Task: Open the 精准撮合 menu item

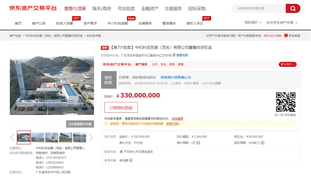Action: (x=169, y=23)
